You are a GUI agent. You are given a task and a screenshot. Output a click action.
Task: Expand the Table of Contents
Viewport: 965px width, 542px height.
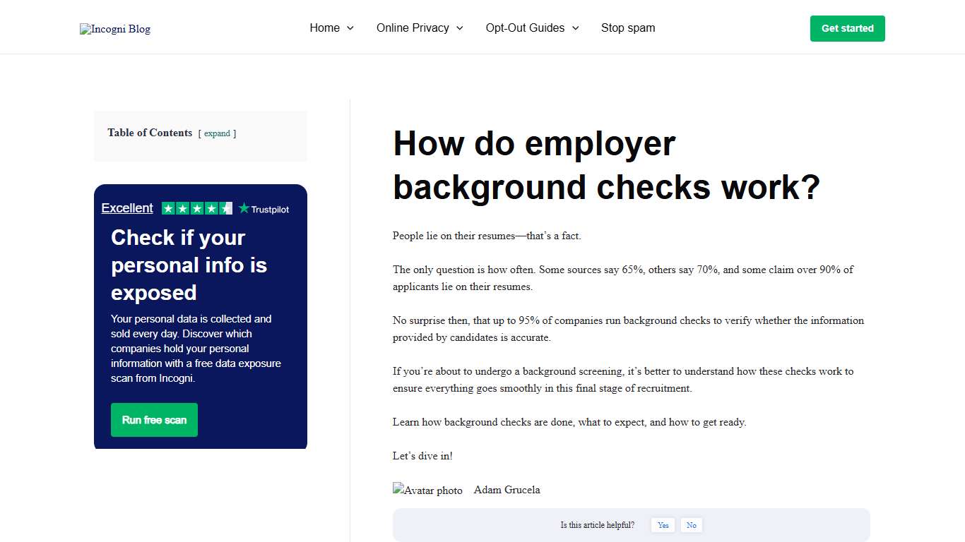click(x=217, y=133)
